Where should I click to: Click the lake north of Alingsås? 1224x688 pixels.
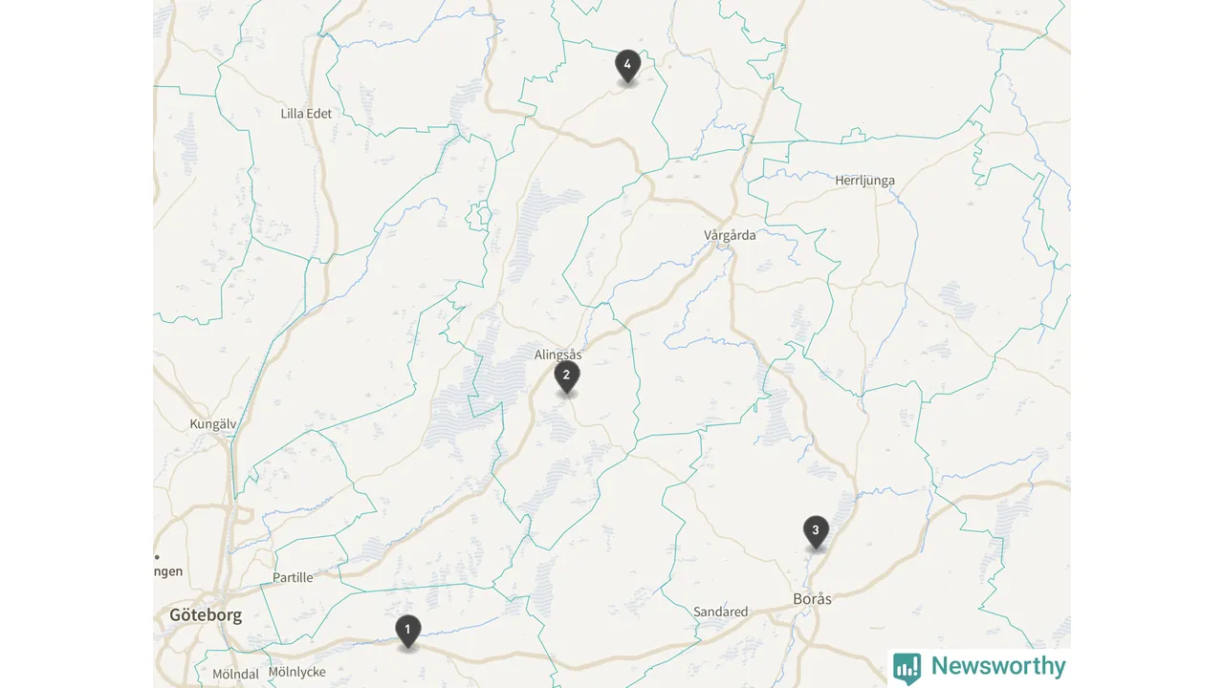535,229
